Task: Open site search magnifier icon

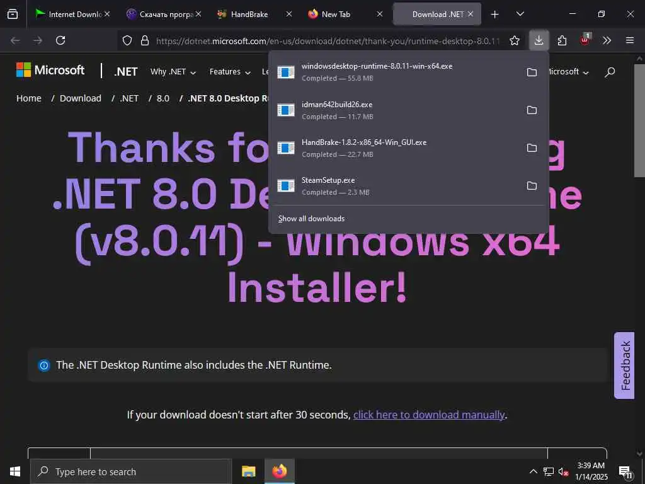Action: point(610,72)
